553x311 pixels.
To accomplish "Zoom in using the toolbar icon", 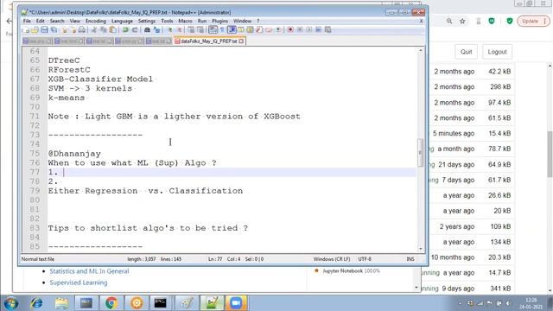I will [x=170, y=30].
